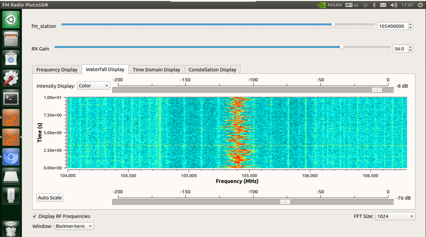426x237 pixels.
Task: Select the Waterfall Display tab
Action: click(105, 69)
